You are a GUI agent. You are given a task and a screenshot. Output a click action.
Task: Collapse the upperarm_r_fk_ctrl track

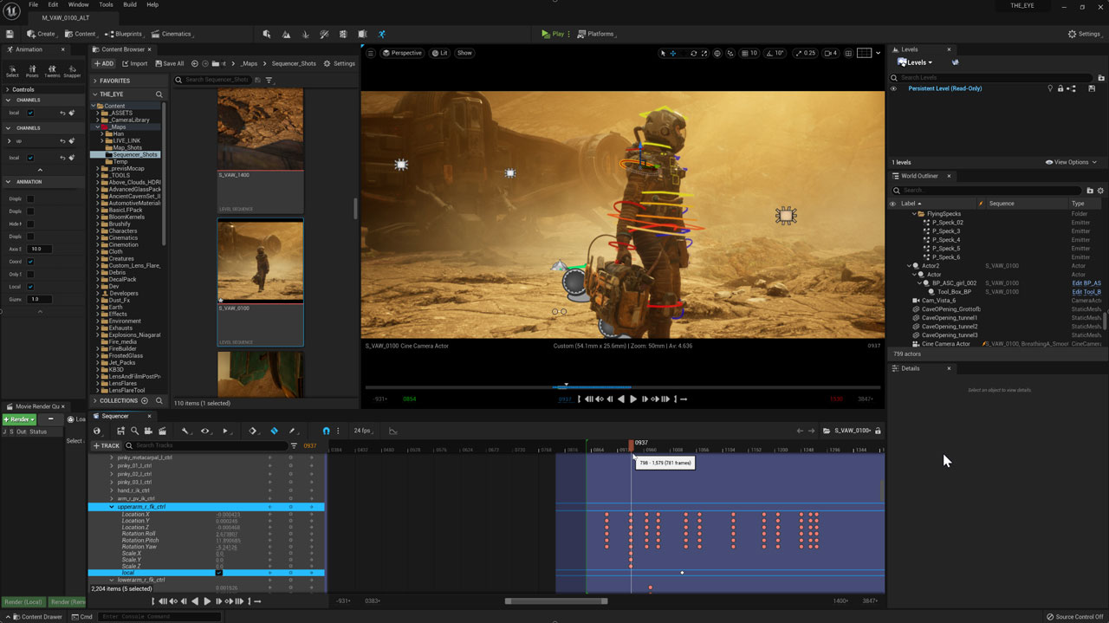coord(111,507)
